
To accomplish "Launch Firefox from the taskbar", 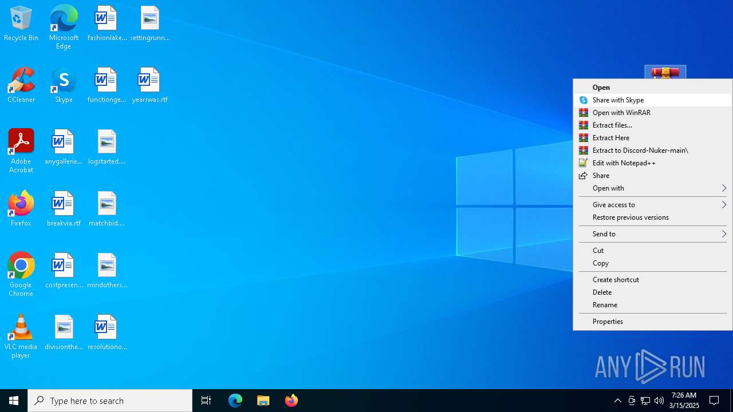I will tap(291, 401).
